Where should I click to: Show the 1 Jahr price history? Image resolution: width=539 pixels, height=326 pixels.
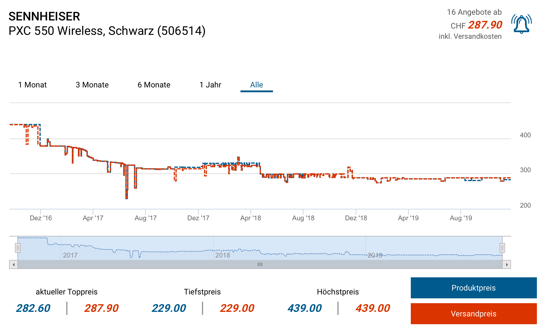coord(210,85)
